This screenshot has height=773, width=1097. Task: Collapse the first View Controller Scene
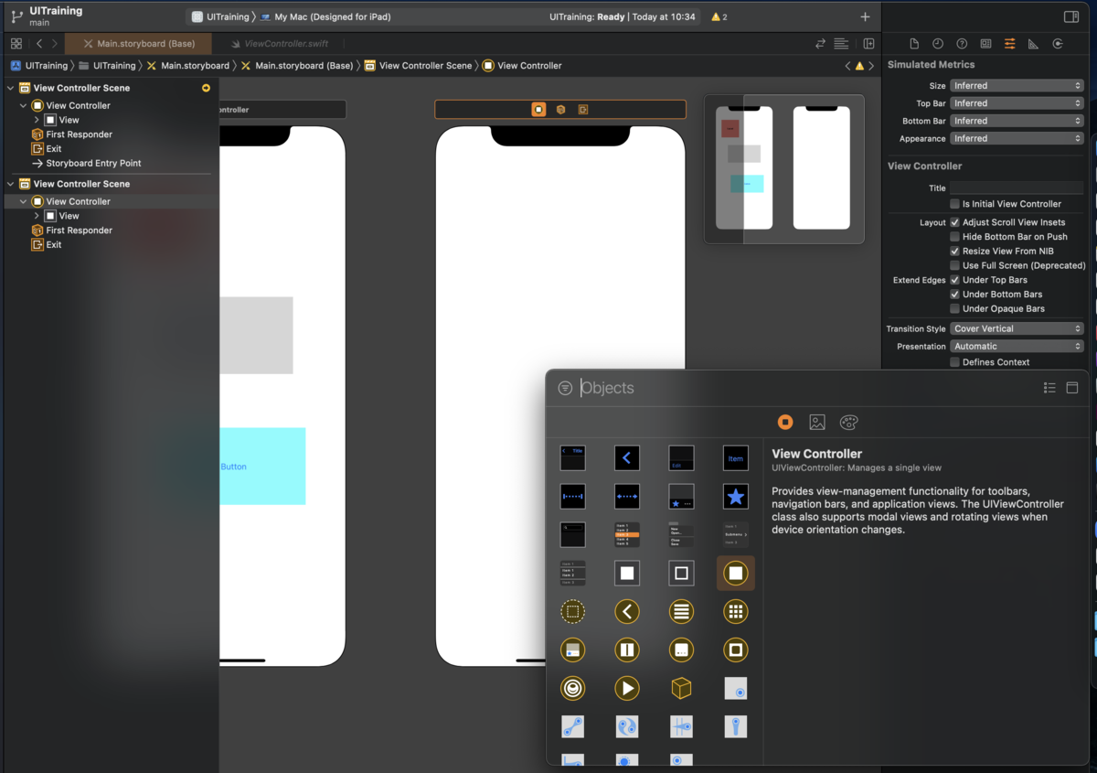(x=11, y=88)
